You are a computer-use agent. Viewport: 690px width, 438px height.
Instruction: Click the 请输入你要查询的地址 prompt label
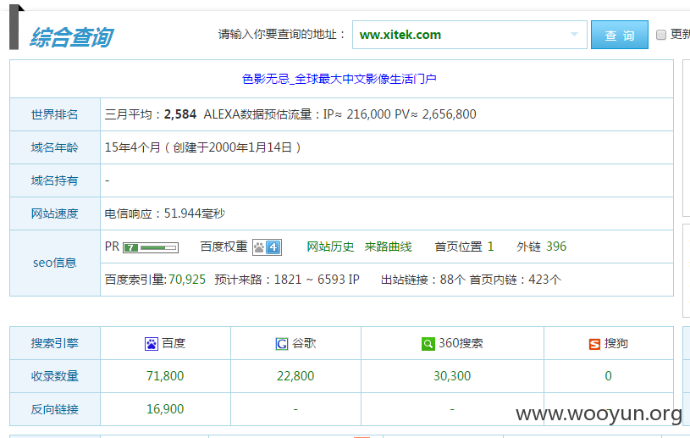click(x=282, y=35)
